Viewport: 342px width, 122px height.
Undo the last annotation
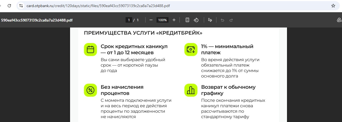pyautogui.click(x=222, y=20)
